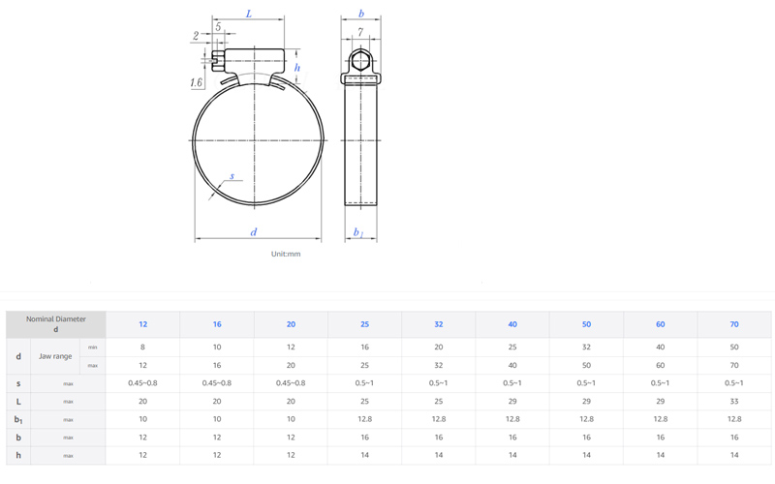Screen dimensions: 775x484
Task: Click the nominal diameter 70 header
Action: (734, 324)
